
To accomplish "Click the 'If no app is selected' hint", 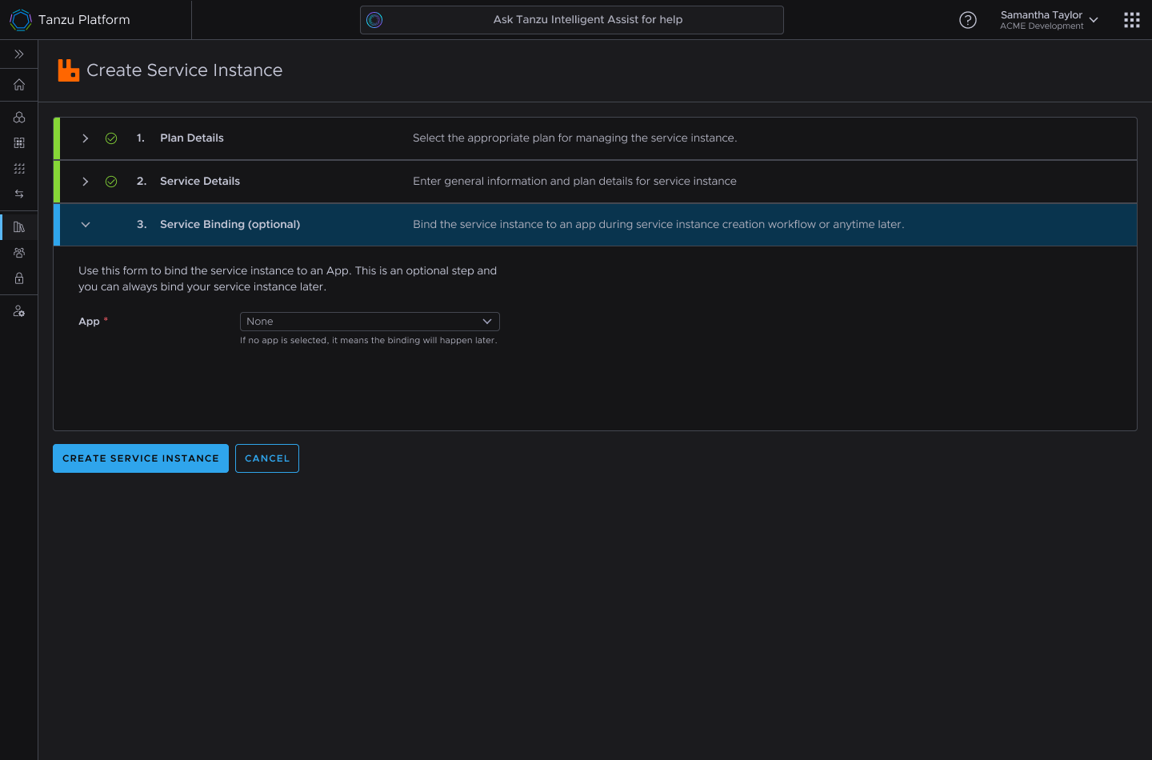I will pos(369,341).
